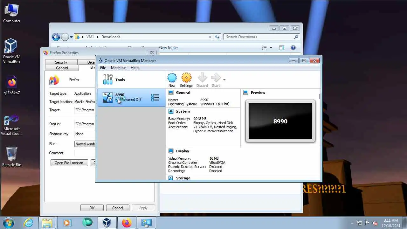Click the Windows Start orb
407x229 pixels.
coord(8,223)
